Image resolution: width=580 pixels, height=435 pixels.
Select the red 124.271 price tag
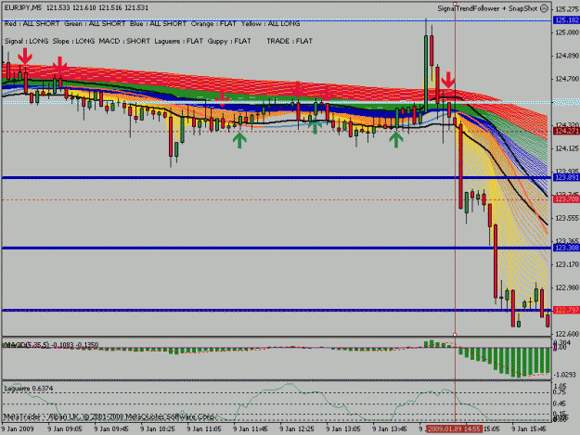point(566,131)
